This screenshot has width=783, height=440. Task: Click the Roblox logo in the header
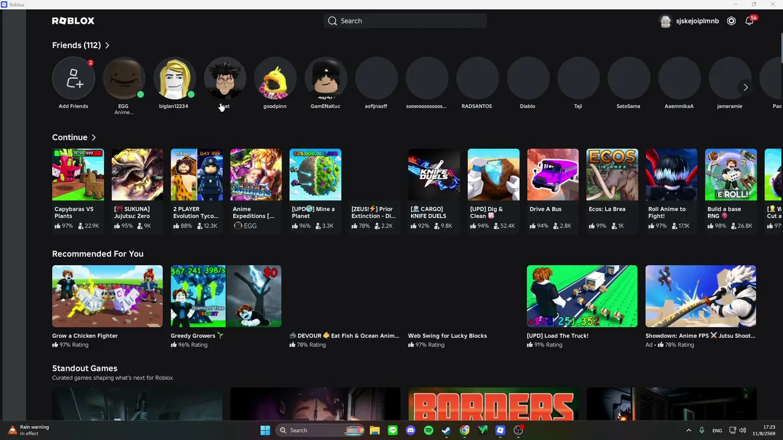73,21
